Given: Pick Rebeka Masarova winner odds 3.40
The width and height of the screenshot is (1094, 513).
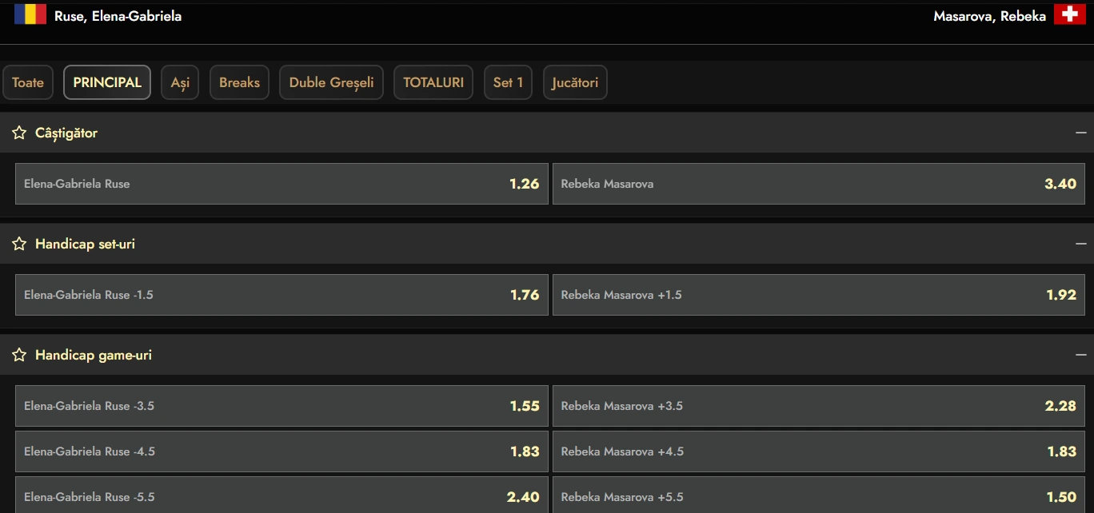Looking at the screenshot, I should click(819, 184).
